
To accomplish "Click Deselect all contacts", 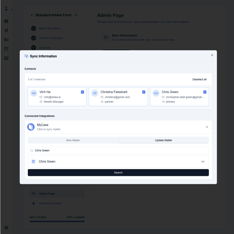I will click(199, 79).
